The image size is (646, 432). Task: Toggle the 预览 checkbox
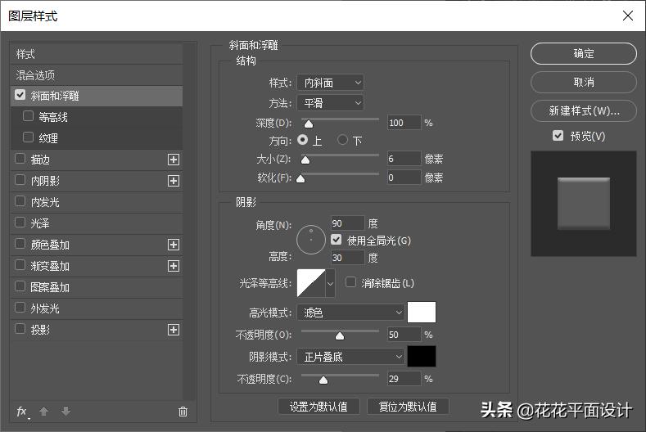(x=558, y=136)
